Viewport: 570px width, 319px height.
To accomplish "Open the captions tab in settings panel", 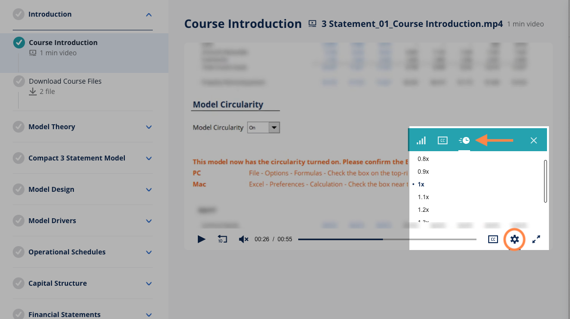I will [442, 140].
